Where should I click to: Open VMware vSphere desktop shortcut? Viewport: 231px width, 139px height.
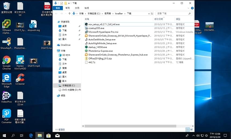click(6, 27)
